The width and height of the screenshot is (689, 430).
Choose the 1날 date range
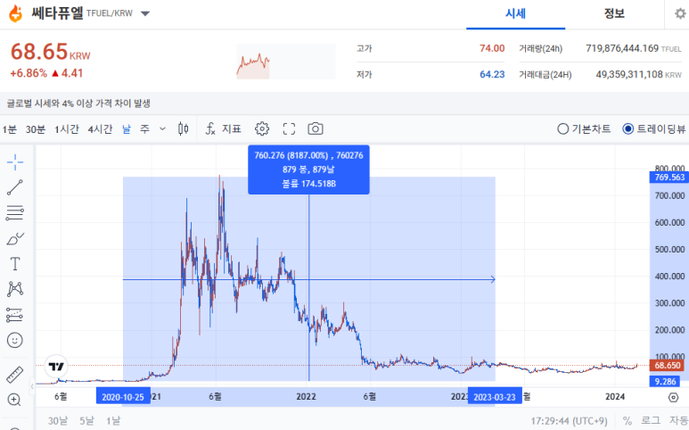click(x=113, y=421)
